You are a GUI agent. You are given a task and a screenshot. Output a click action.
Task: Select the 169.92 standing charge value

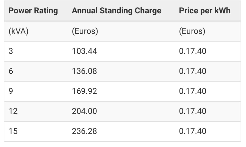pyautogui.click(x=84, y=91)
